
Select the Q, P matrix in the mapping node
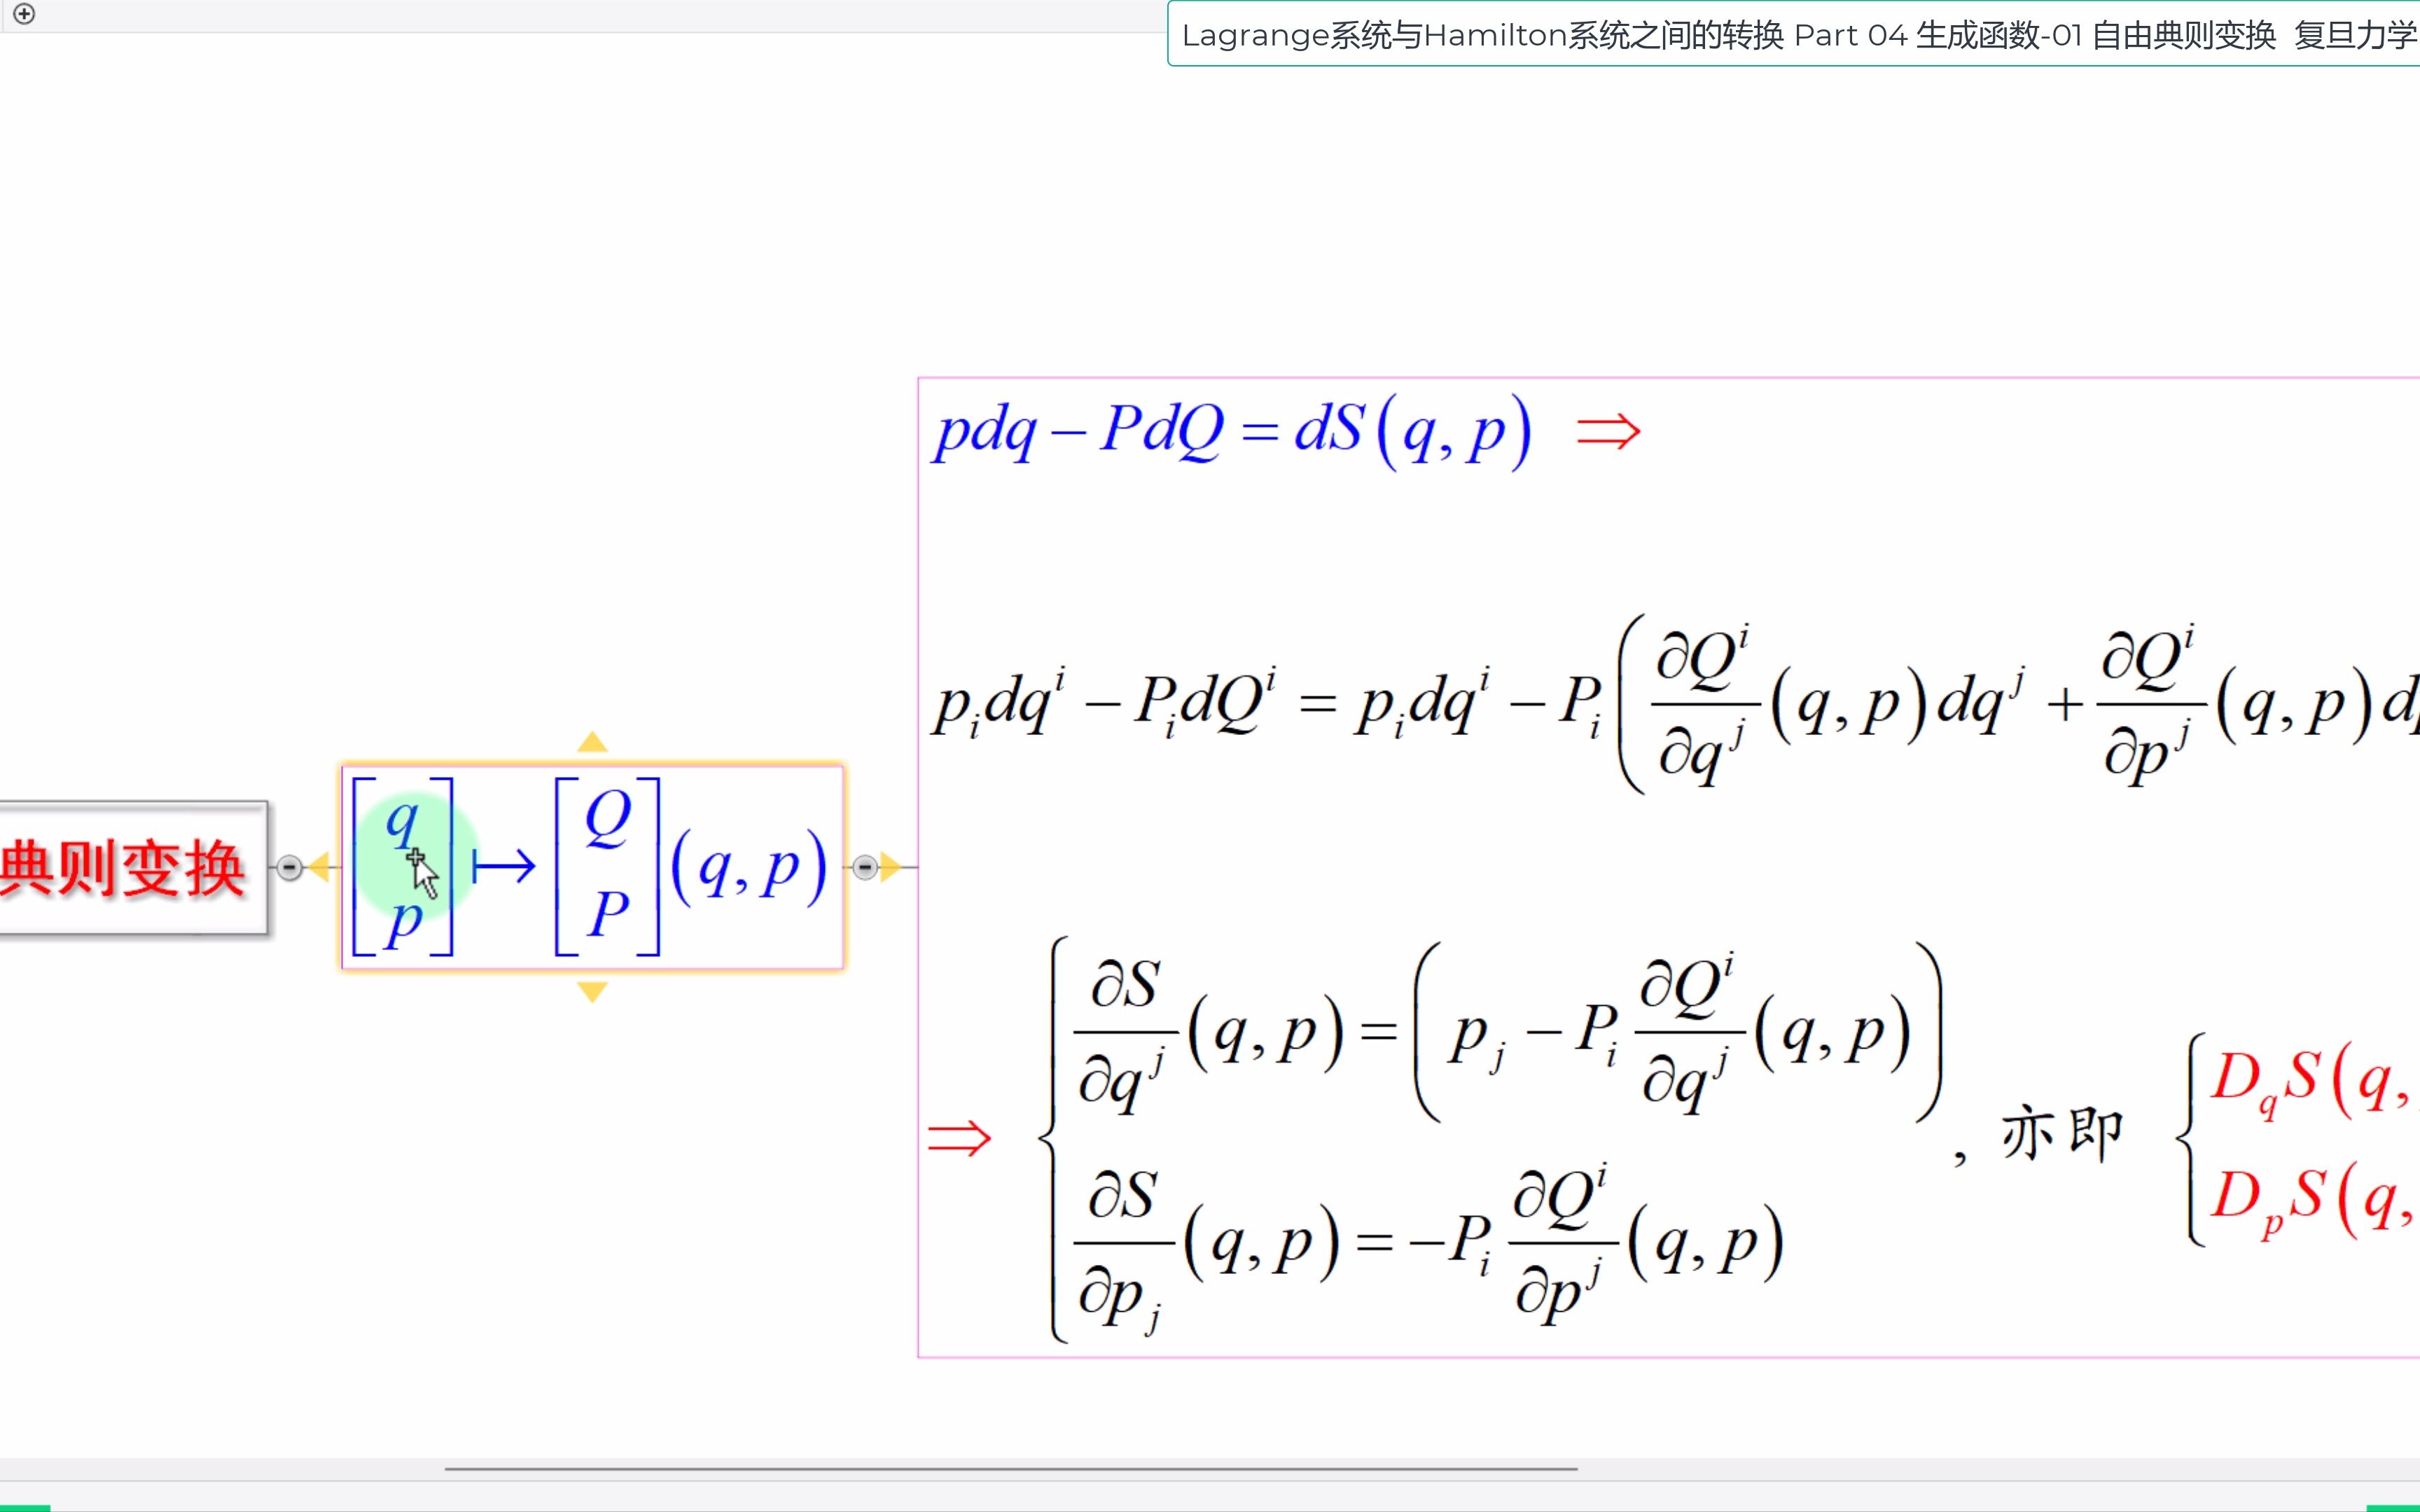(607, 866)
